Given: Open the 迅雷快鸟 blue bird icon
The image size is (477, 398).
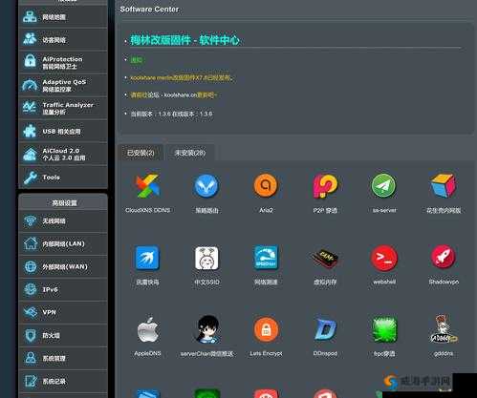Looking at the screenshot, I should click(147, 258).
